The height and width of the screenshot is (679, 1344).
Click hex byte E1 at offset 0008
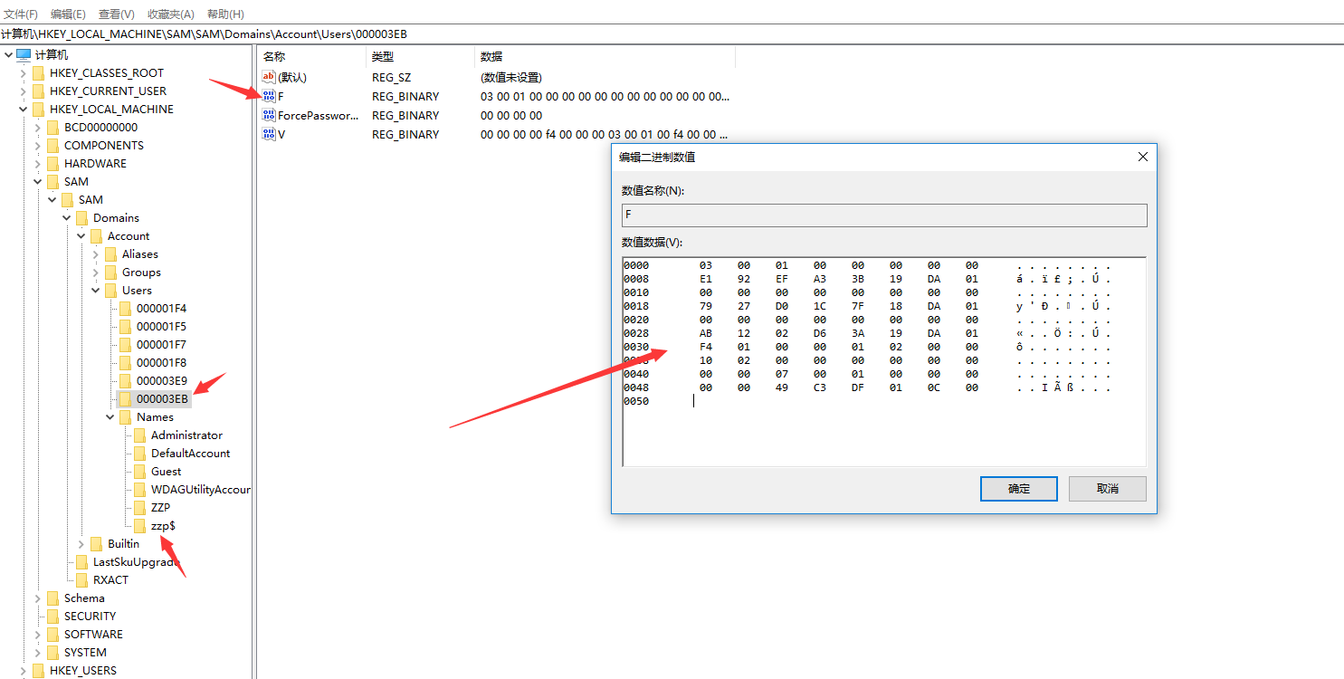click(x=706, y=279)
